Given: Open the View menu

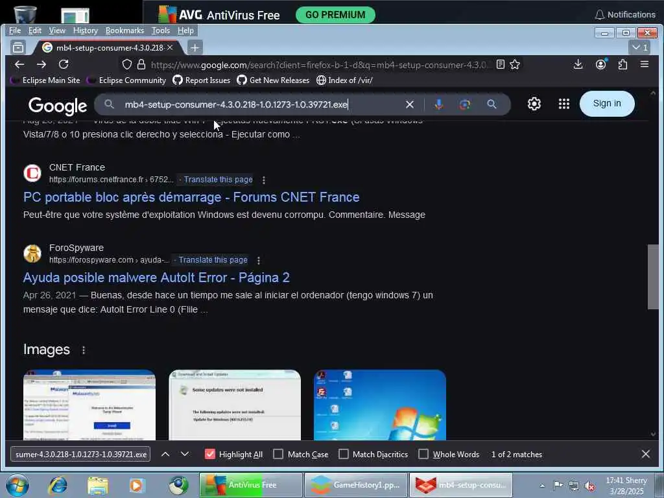Looking at the screenshot, I should point(57,30).
